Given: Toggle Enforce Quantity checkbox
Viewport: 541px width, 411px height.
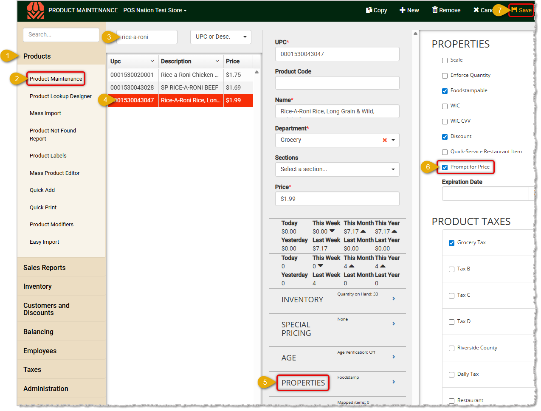Looking at the screenshot, I should pos(445,76).
